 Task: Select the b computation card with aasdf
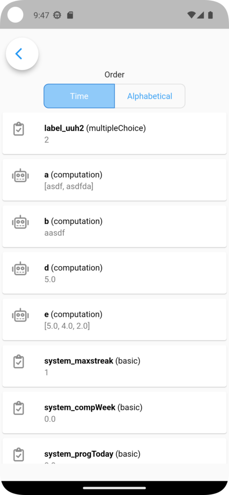coord(114,226)
